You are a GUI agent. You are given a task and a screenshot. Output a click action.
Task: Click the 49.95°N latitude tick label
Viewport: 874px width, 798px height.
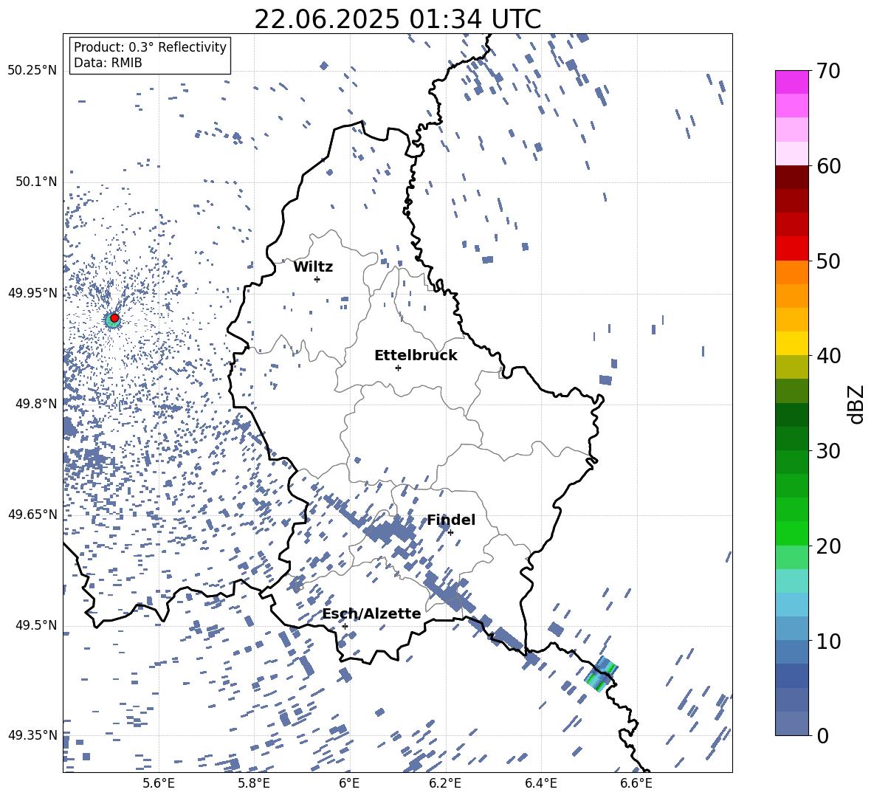[x=32, y=292]
